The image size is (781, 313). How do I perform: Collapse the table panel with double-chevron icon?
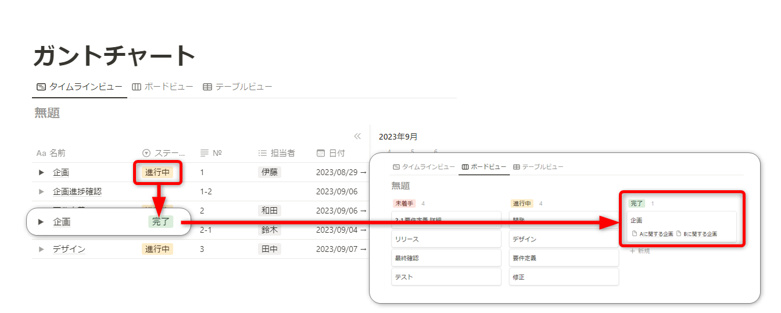pos(357,136)
